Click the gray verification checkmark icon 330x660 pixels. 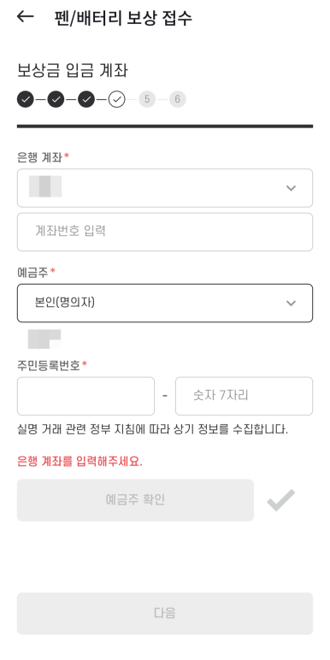click(280, 500)
